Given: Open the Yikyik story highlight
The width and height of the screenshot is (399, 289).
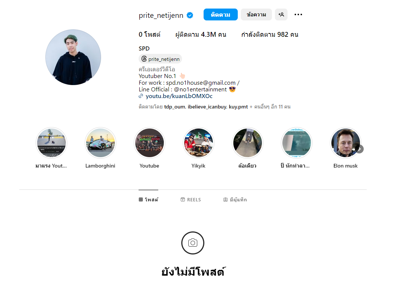Looking at the screenshot, I should click(198, 143).
